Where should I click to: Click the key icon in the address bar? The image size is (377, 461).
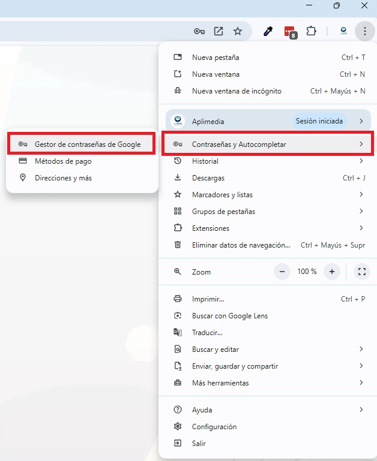click(199, 31)
